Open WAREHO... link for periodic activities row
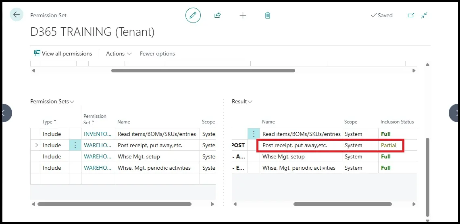 coord(98,168)
